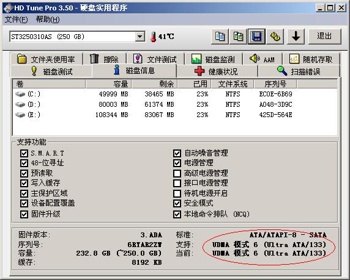Toggle the 本地命令排队 (NCQ) checkbox

(x=177, y=214)
